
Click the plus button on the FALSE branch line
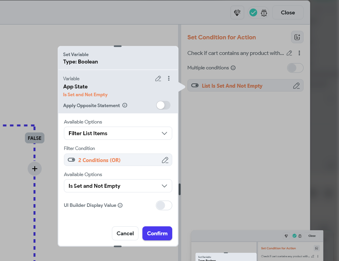(34, 169)
